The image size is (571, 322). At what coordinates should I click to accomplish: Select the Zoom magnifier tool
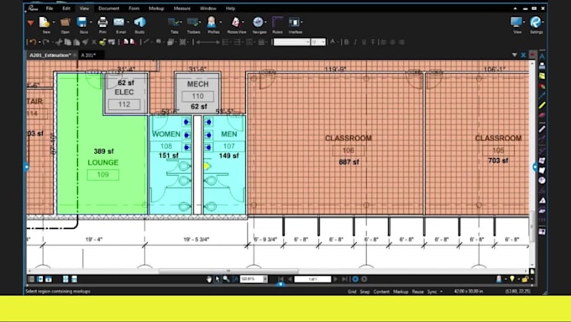[226, 279]
